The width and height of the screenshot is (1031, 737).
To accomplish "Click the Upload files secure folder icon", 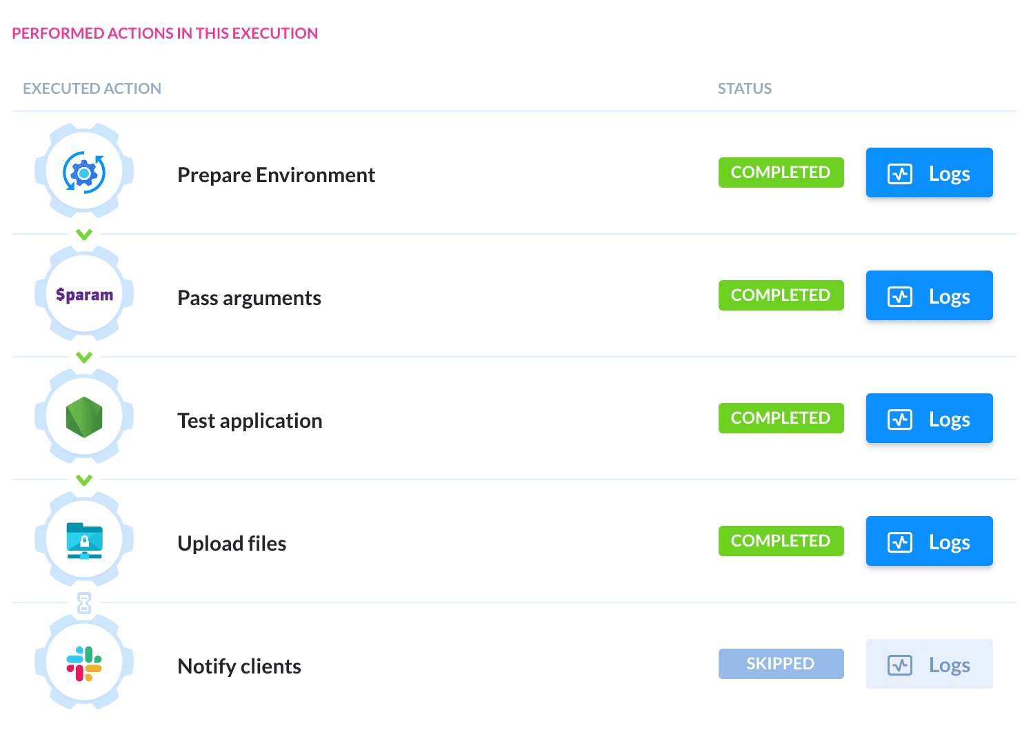I will [x=84, y=540].
